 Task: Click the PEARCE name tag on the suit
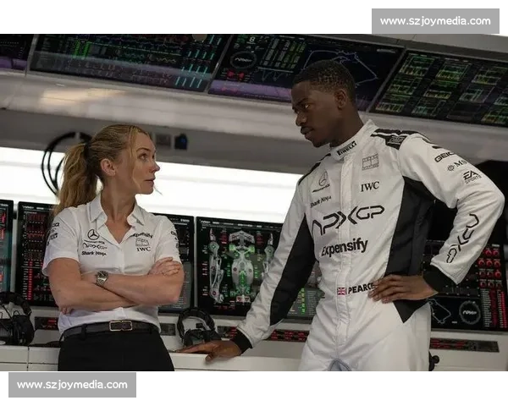(x=362, y=288)
